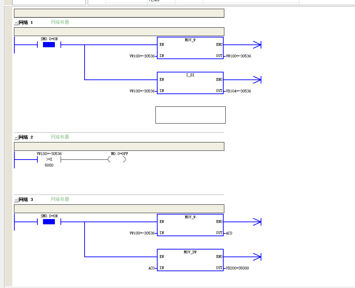Click AC0 input operand of MOV_DW
The width and height of the screenshot is (355, 288).
click(x=151, y=268)
